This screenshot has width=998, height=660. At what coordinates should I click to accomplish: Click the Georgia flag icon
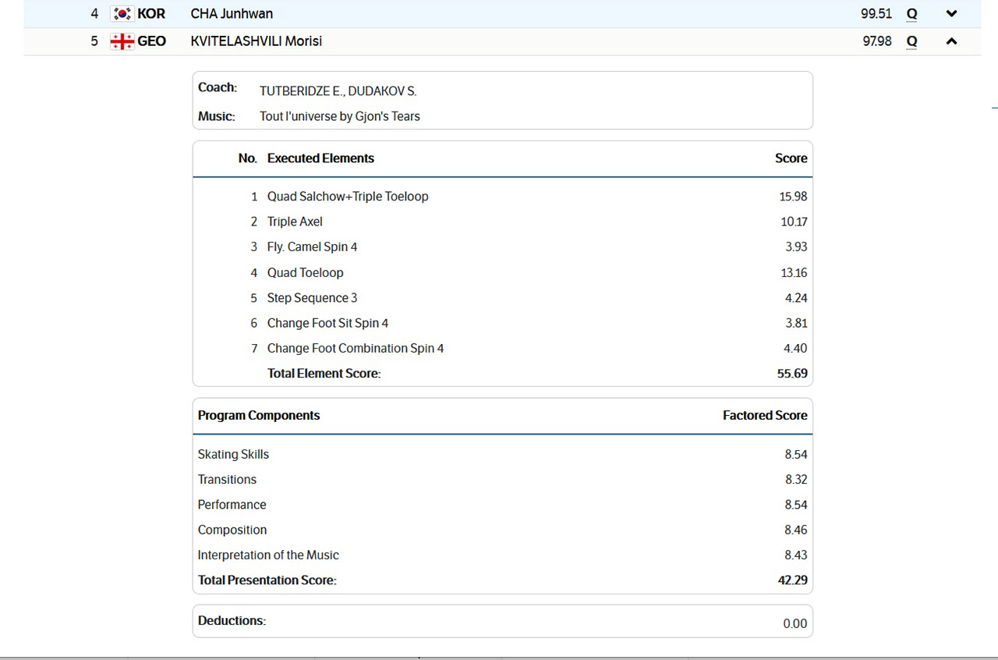coord(122,41)
